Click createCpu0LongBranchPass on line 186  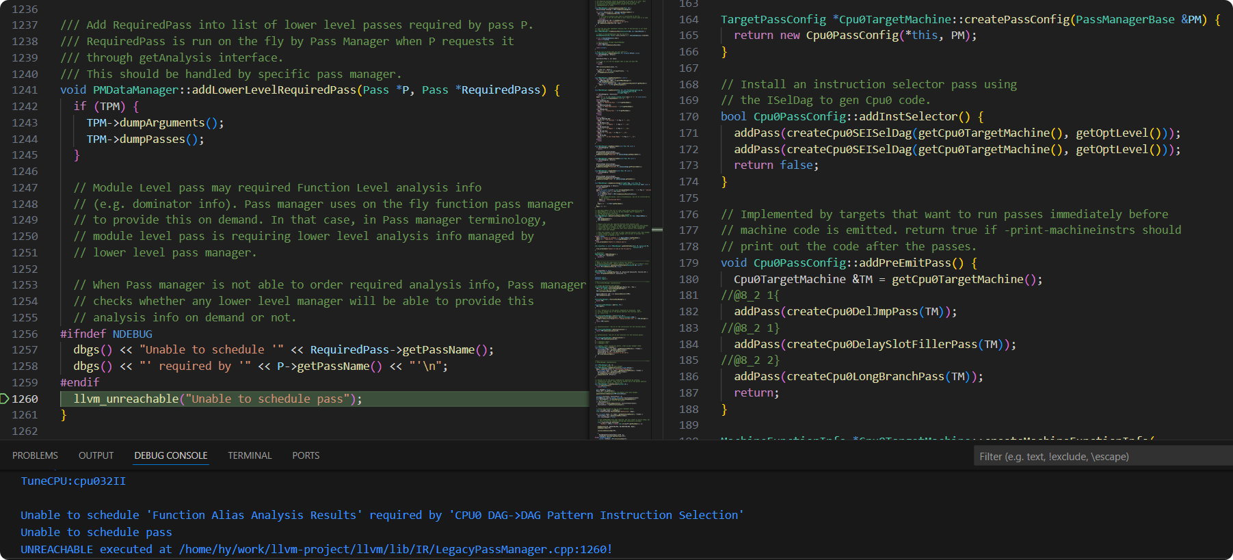[x=865, y=377]
